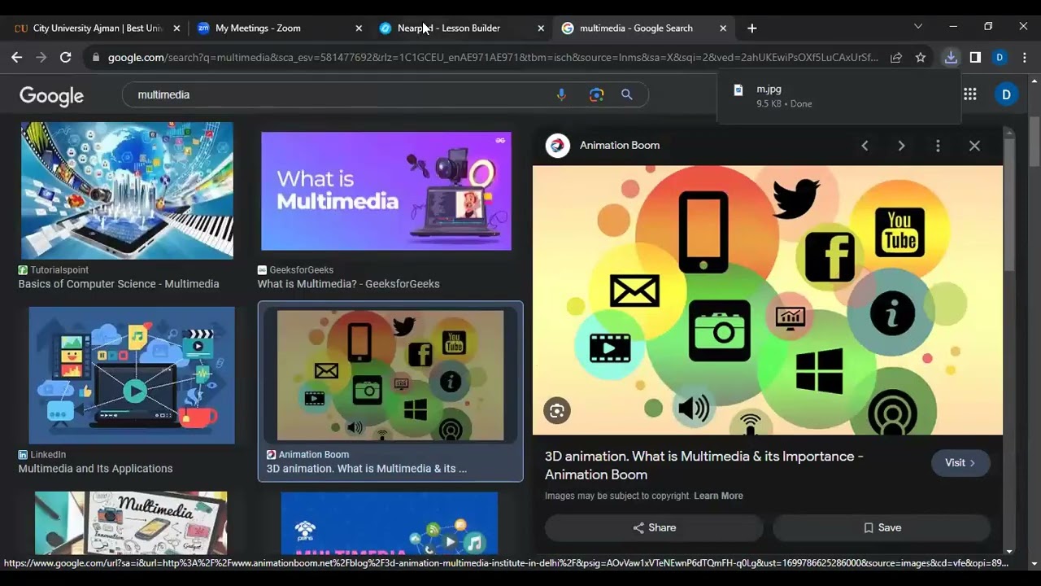Open preview panel more options menu
Image resolution: width=1041 pixels, height=586 pixels.
[938, 146]
